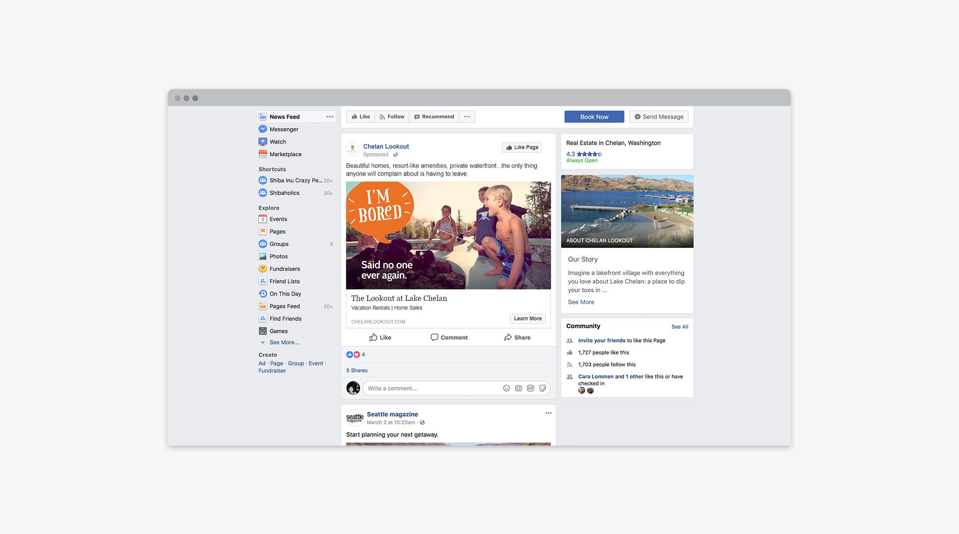Select Groups in Explore menu
959x534 pixels.
(x=279, y=244)
